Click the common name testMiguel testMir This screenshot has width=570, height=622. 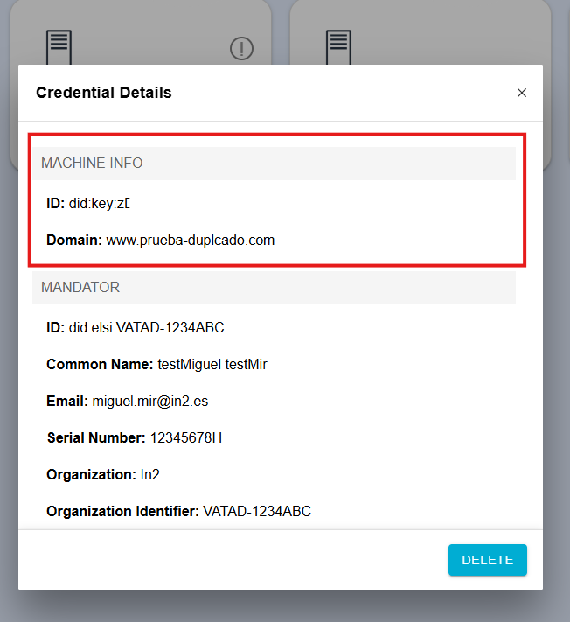coord(212,364)
